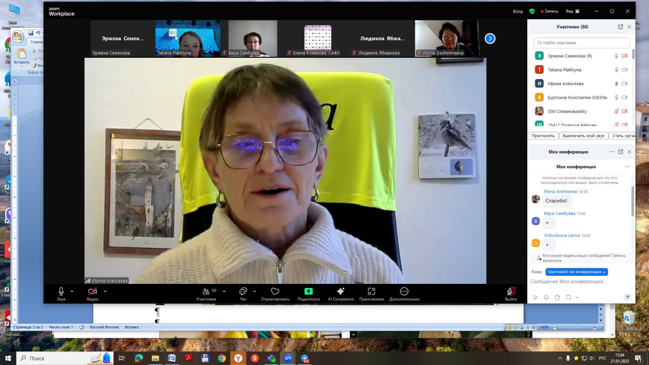Turn on the camera using Видео button
Image resolution: width=649 pixels, height=365 pixels.
pyautogui.click(x=92, y=291)
